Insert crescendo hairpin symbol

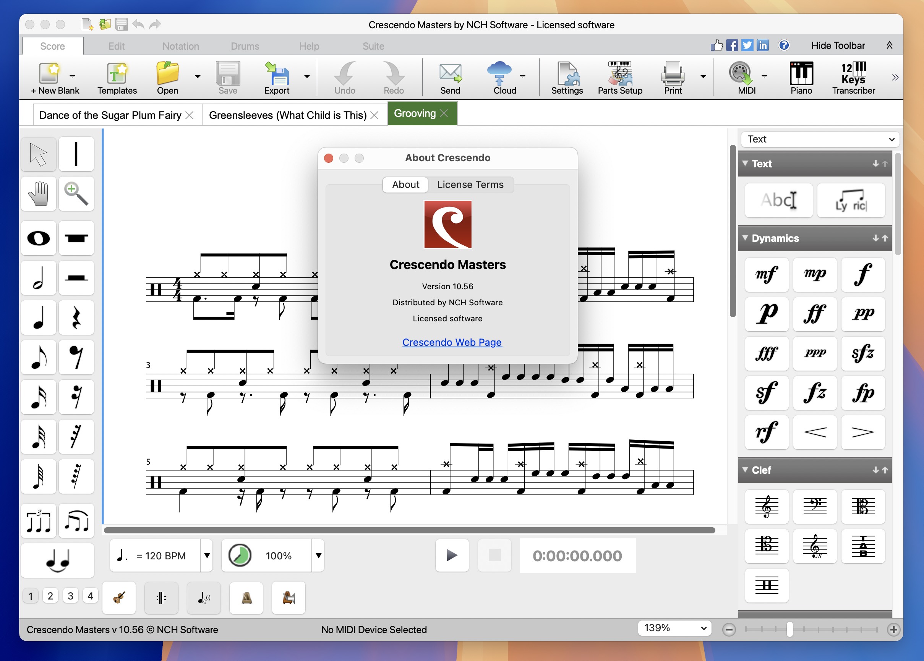tap(814, 432)
